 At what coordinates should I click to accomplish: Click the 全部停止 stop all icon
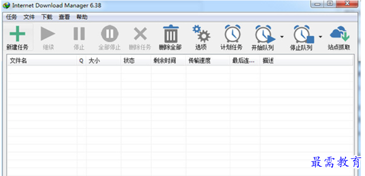tap(109, 34)
